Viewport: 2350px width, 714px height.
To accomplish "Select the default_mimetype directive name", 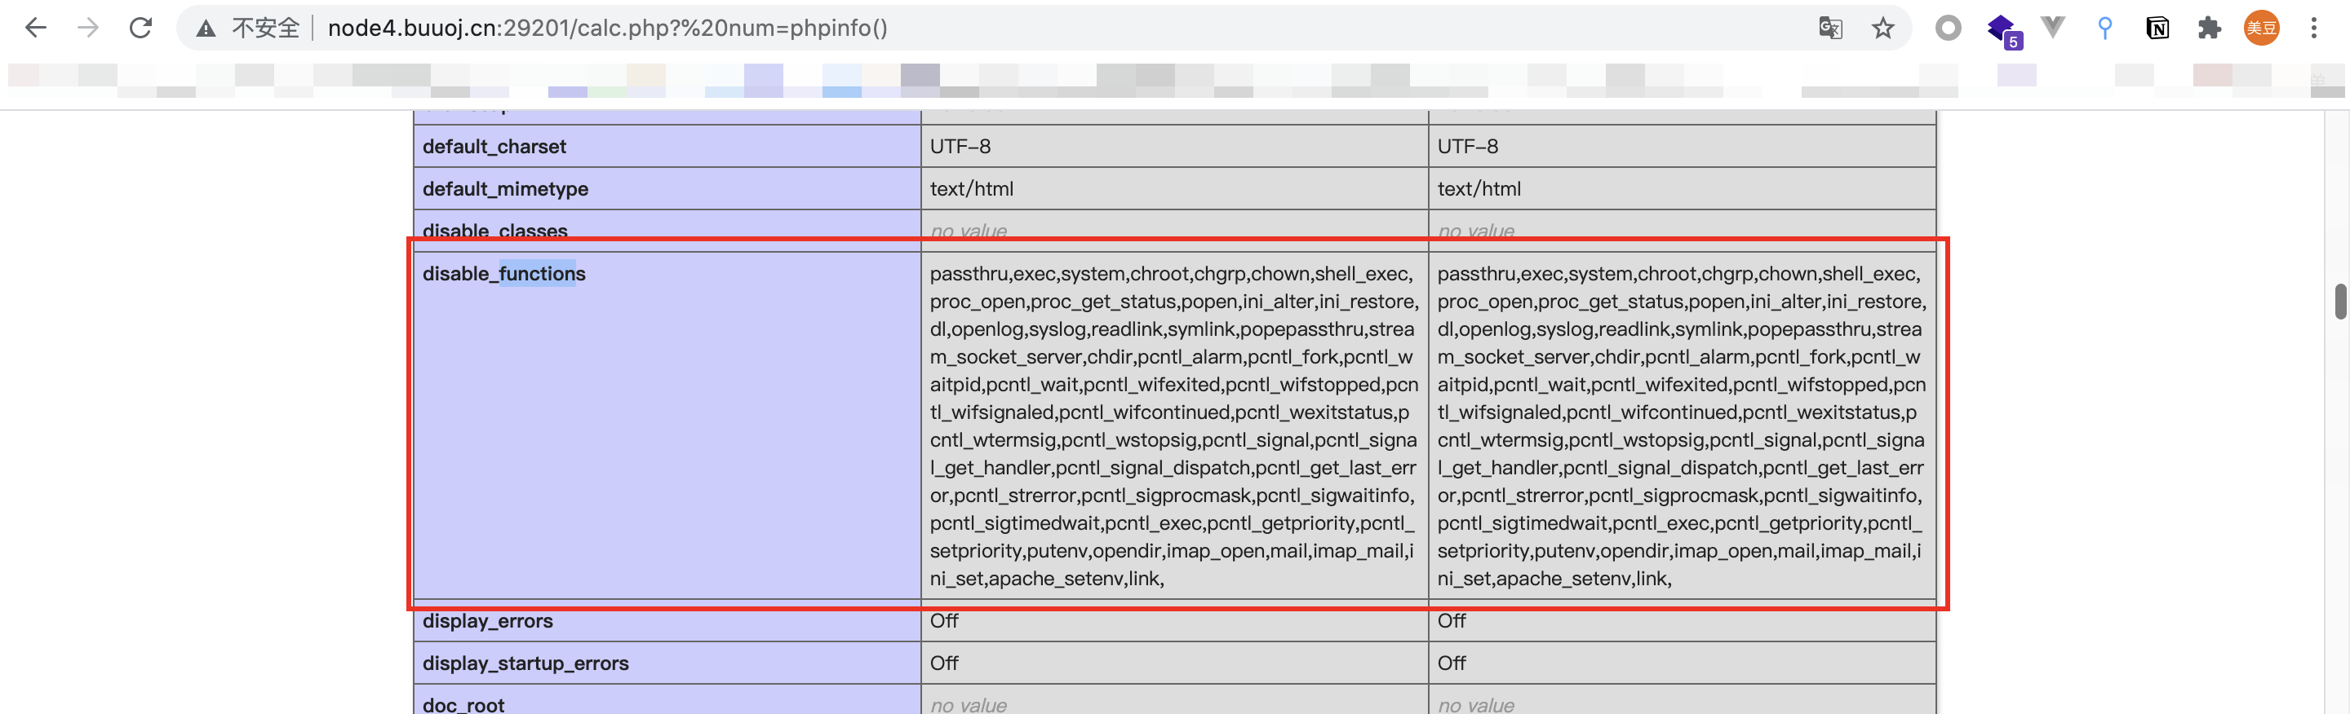I will click(x=504, y=188).
